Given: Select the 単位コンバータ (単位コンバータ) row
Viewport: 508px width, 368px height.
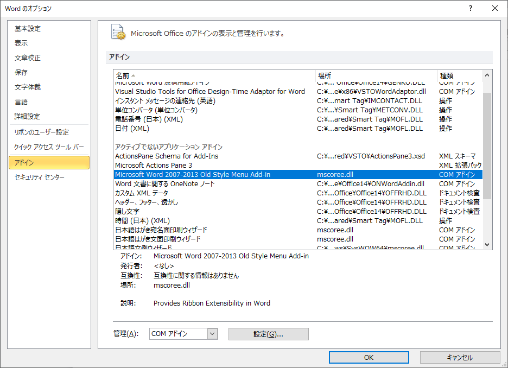Looking at the screenshot, I should click(298, 110).
